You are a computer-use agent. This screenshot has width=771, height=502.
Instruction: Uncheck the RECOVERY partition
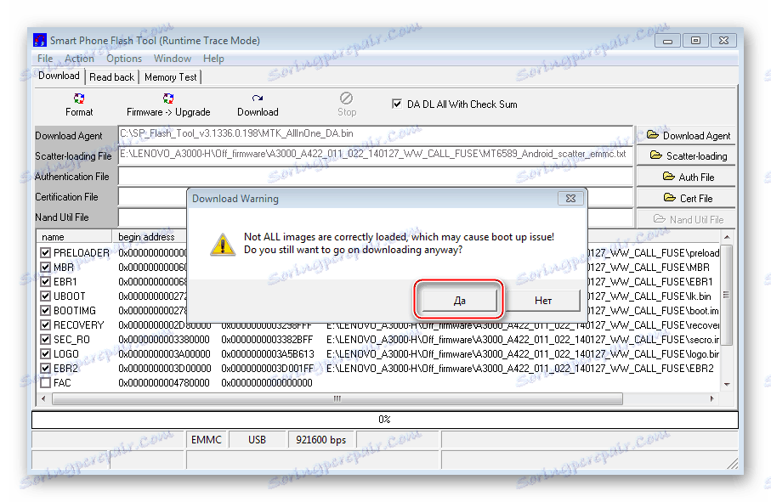pos(46,325)
